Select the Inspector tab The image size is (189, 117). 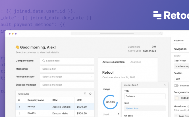pos(178,41)
